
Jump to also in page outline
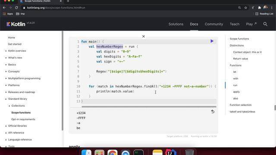click(x=235, y=99)
